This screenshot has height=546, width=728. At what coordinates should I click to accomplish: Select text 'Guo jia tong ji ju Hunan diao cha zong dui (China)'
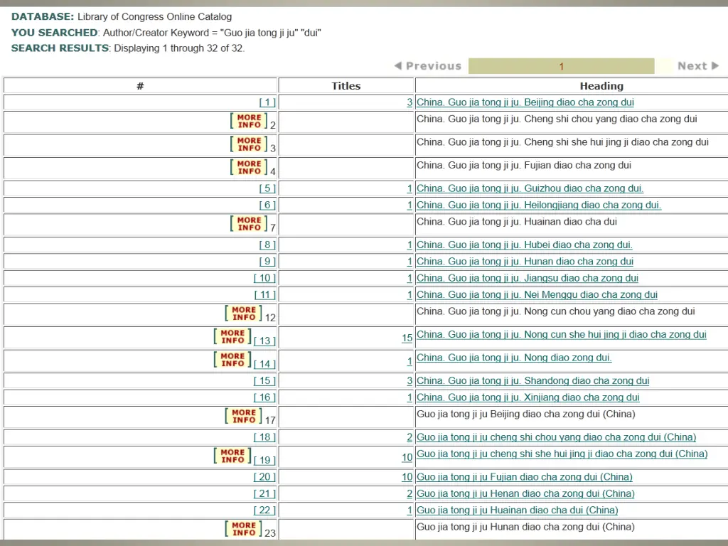(x=525, y=527)
